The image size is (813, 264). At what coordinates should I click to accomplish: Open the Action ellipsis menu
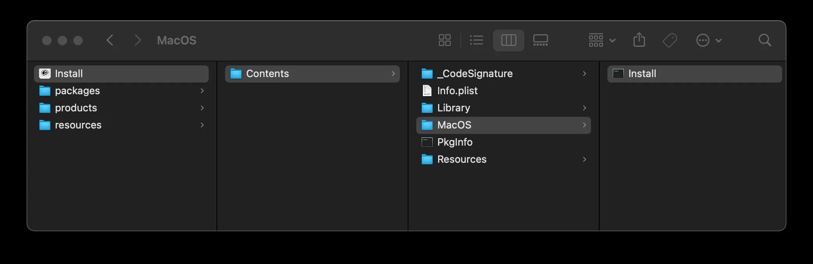(x=708, y=40)
